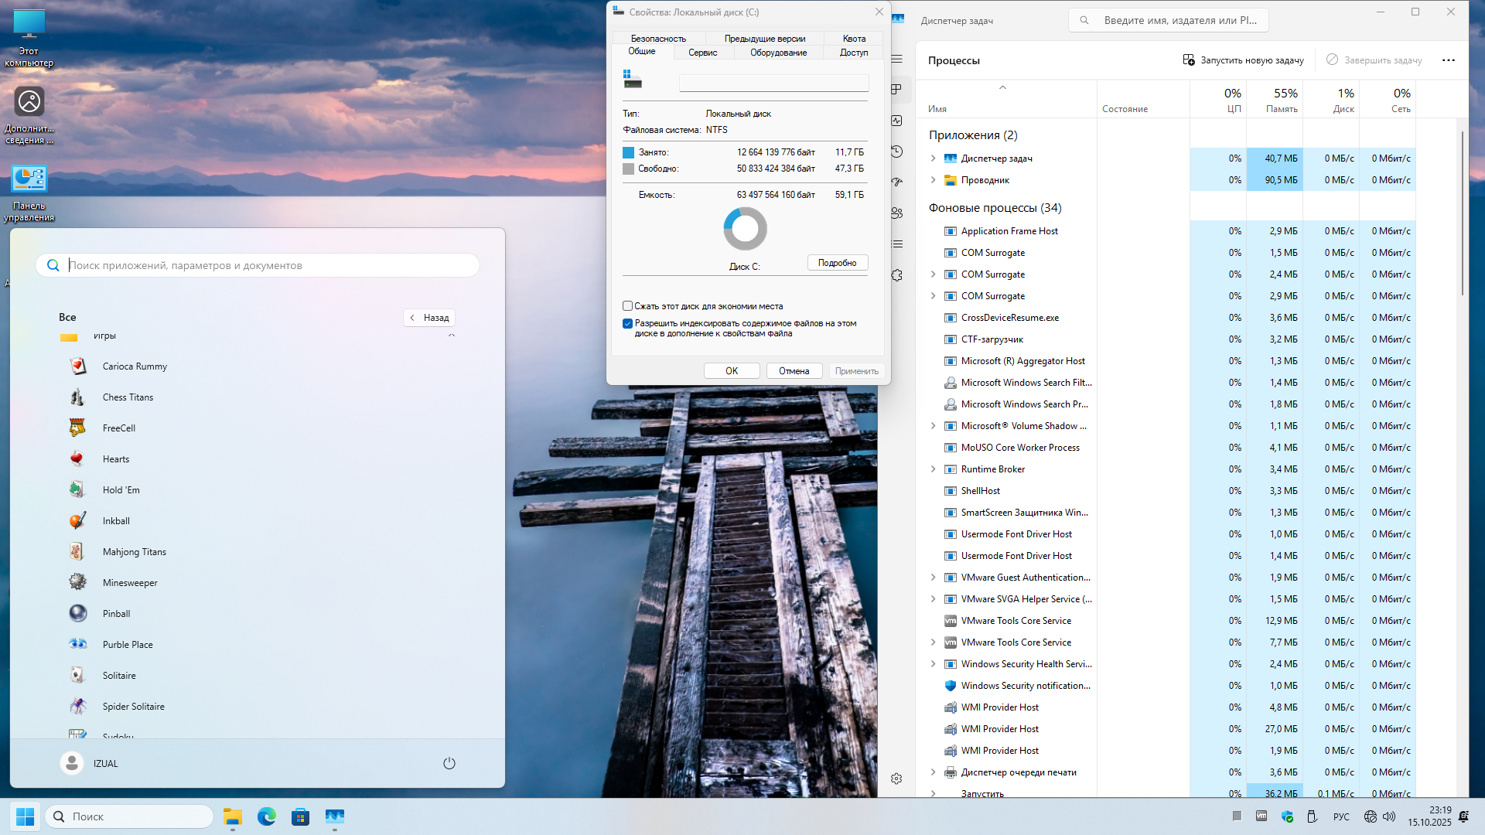Viewport: 1485px width, 835px height.
Task: Open the Users page in Task Manager sidebar
Action: pos(897,213)
